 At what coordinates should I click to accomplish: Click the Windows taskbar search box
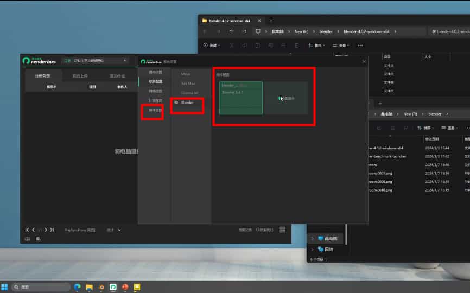pyautogui.click(x=41, y=287)
